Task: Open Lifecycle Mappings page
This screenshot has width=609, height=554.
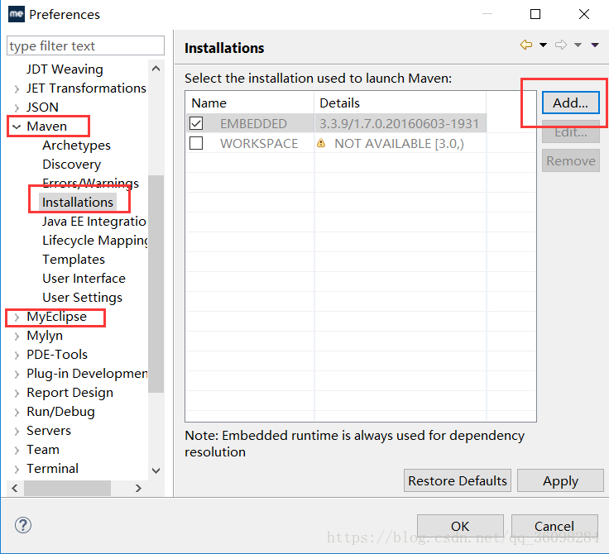Action: (95, 241)
